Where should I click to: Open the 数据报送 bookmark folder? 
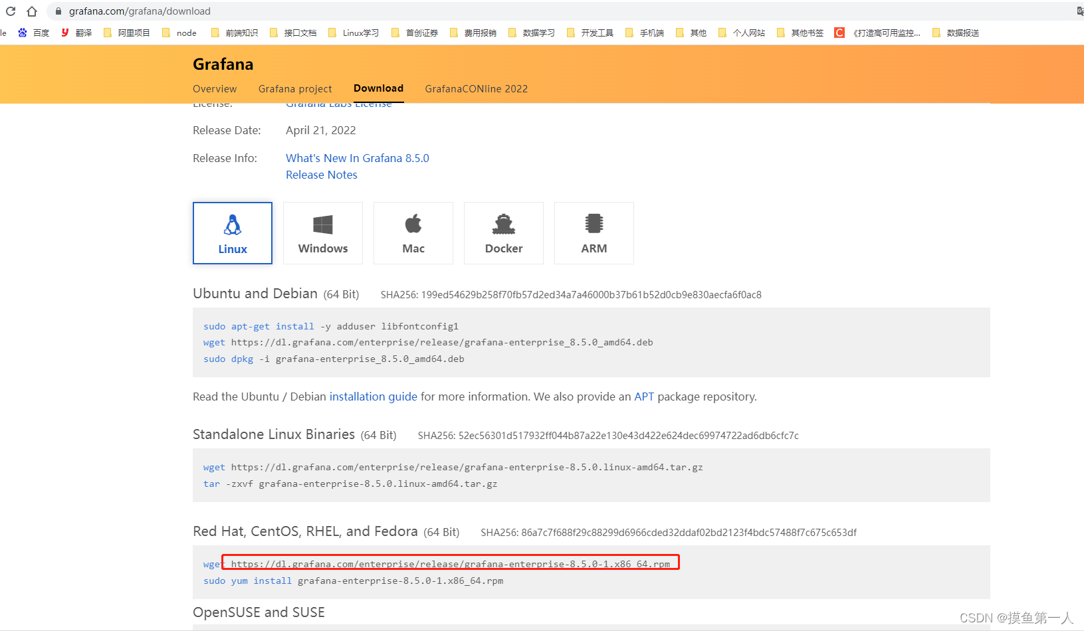[956, 33]
